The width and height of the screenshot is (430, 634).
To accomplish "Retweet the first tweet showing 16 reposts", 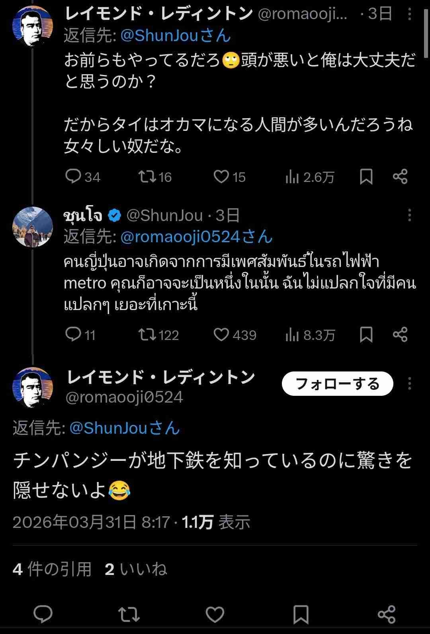I will tap(148, 176).
